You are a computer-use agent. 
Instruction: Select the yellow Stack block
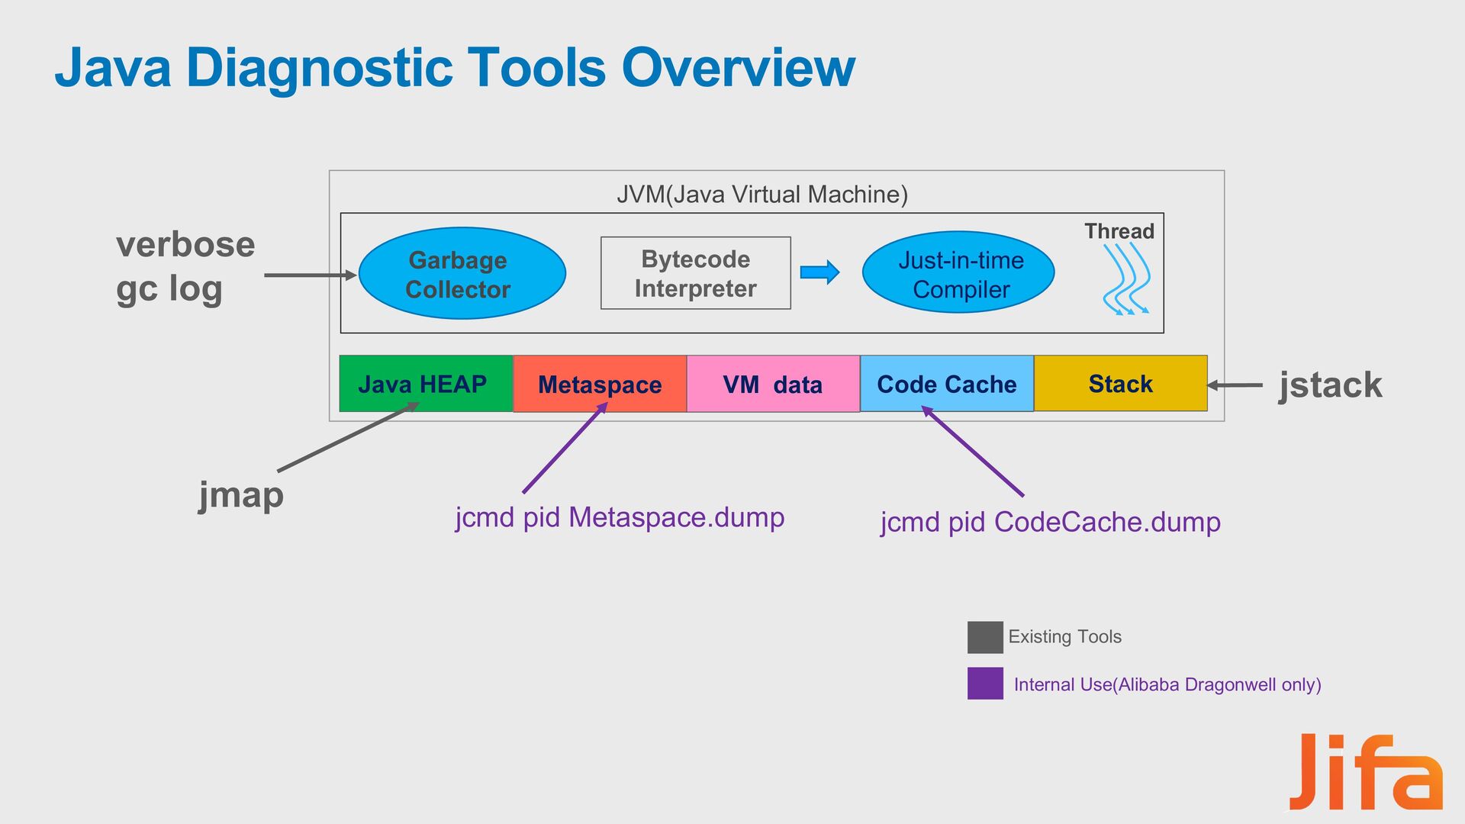[1120, 384]
